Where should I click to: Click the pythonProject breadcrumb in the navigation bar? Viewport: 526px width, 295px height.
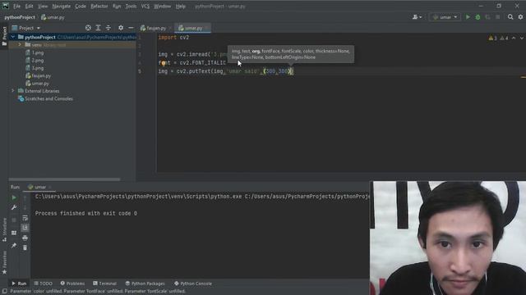click(20, 17)
